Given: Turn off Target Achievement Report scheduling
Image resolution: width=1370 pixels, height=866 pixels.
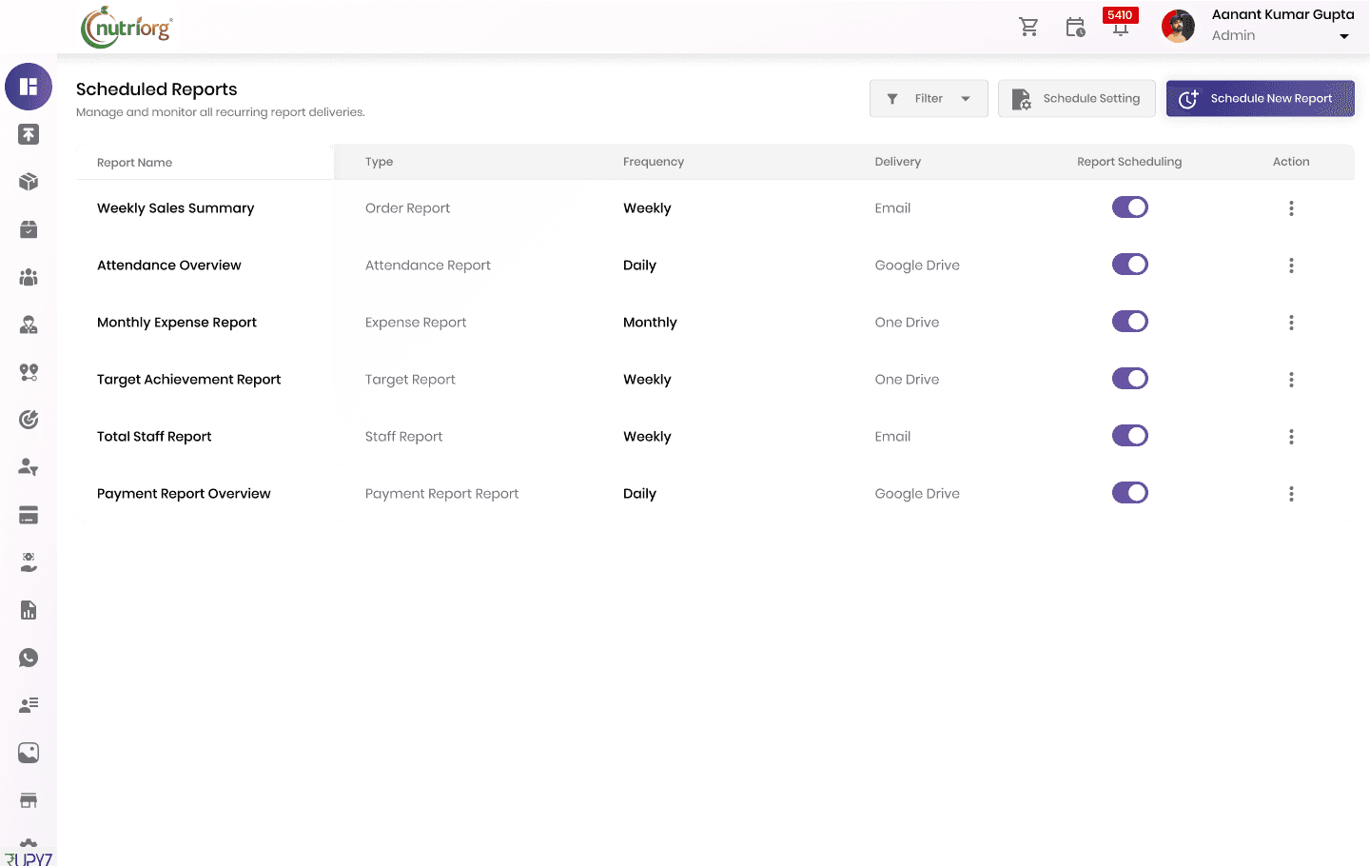Looking at the screenshot, I should click(1130, 379).
